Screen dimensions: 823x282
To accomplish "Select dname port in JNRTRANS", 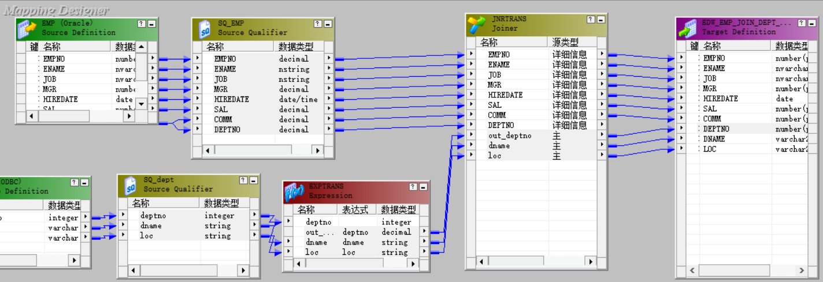I will pyautogui.click(x=536, y=146).
